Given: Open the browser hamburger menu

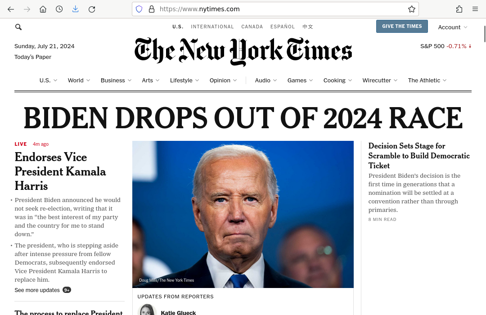Looking at the screenshot, I should 475,9.
